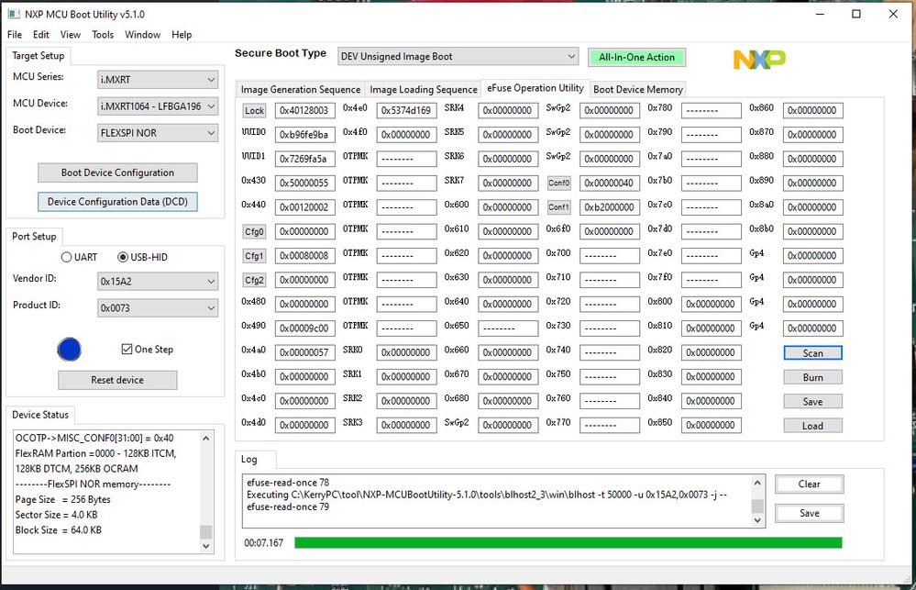Click the Cfg2 fuse button
The image size is (916, 590).
[x=255, y=280]
